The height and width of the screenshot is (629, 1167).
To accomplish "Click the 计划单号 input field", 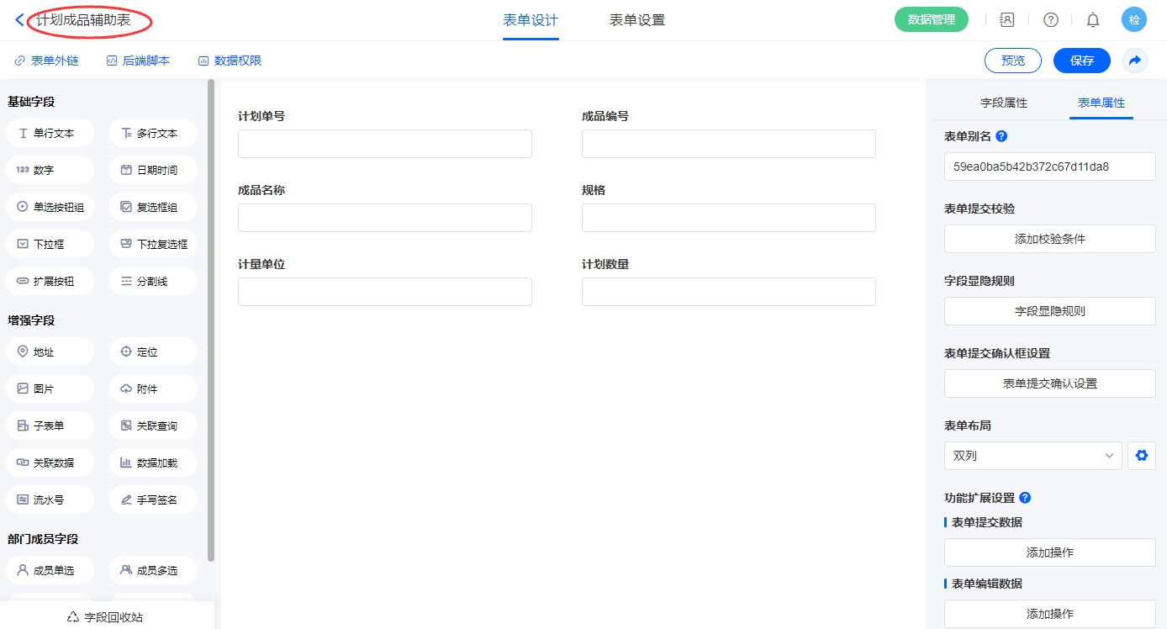I will click(x=384, y=144).
